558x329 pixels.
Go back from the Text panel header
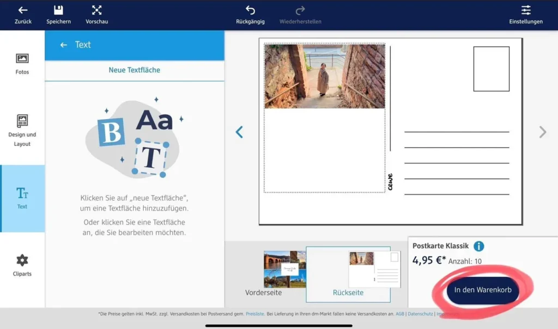pos(64,45)
